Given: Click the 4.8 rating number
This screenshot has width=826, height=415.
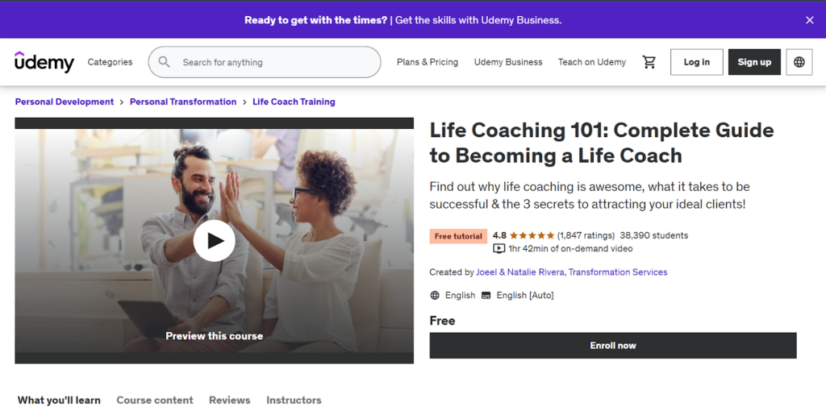Looking at the screenshot, I should point(499,235).
